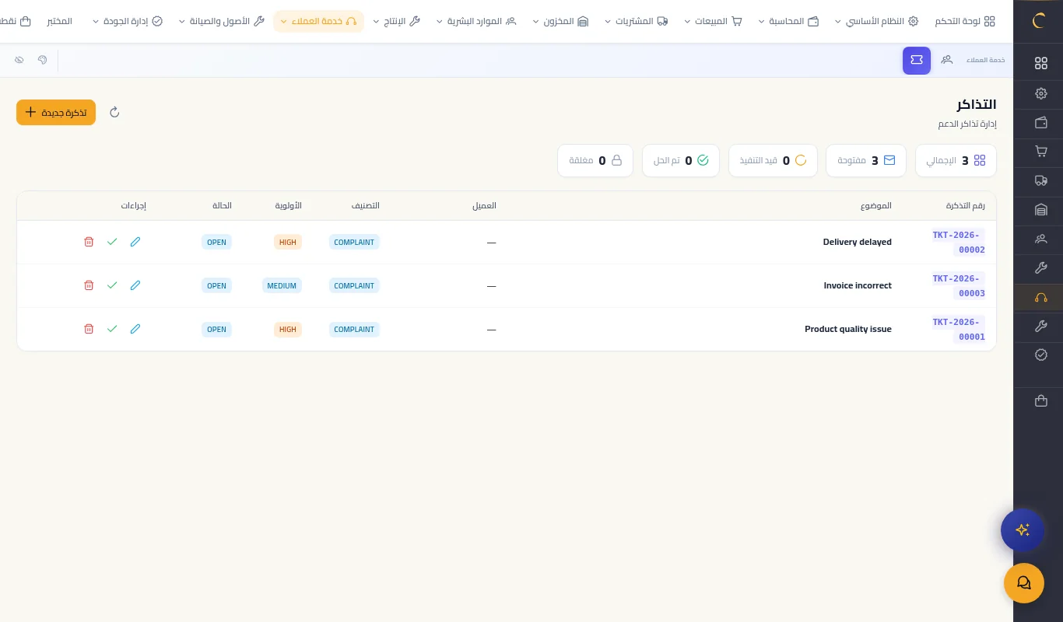1063x622 pixels.
Task: Open inventory warehouse icon in dark sidebar
Action: (x=1041, y=210)
